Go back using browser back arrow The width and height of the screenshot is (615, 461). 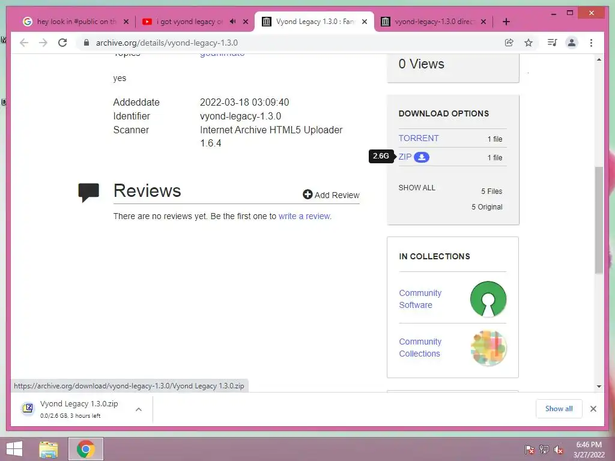click(24, 43)
